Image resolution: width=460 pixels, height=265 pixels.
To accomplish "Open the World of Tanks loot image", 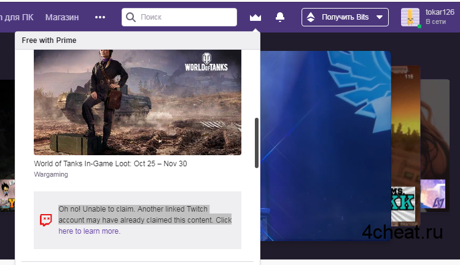I will pyautogui.click(x=138, y=102).
